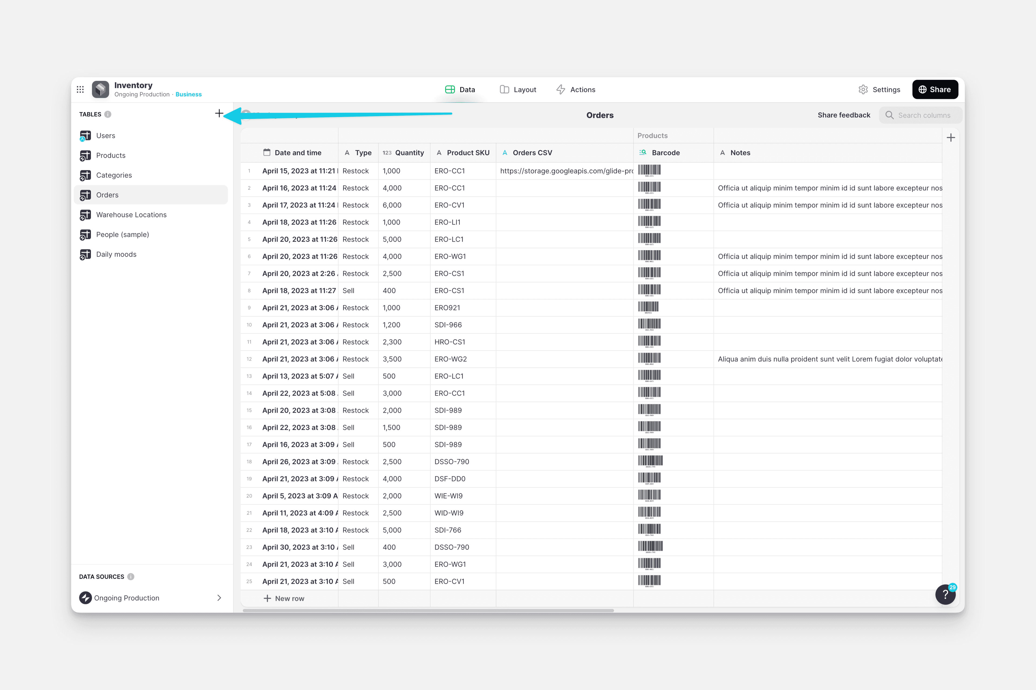Click the Settings gear icon
Viewport: 1036px width, 690px height.
[863, 90]
